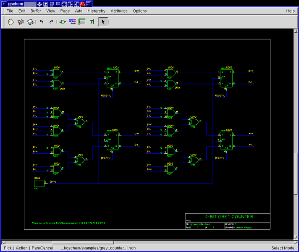Open the Hierarchy menu
This screenshot has height=252, width=299.
coord(96,11)
